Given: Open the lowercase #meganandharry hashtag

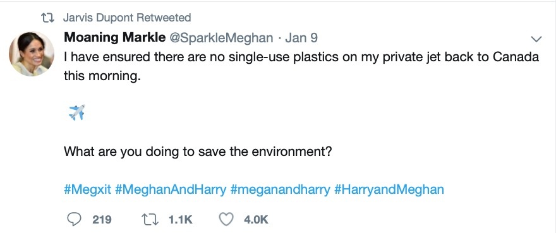Looking at the screenshot, I should pos(280,189).
